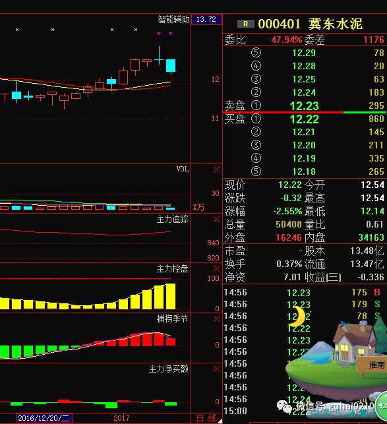Click the 淮南 signpost on widget
387x424 pixels.
tap(376, 365)
